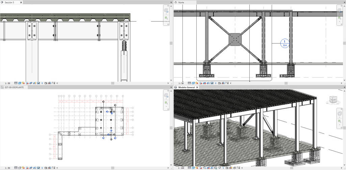Open Visual Style menu in Modelo General view
The image size is (346, 170).
point(193,168)
